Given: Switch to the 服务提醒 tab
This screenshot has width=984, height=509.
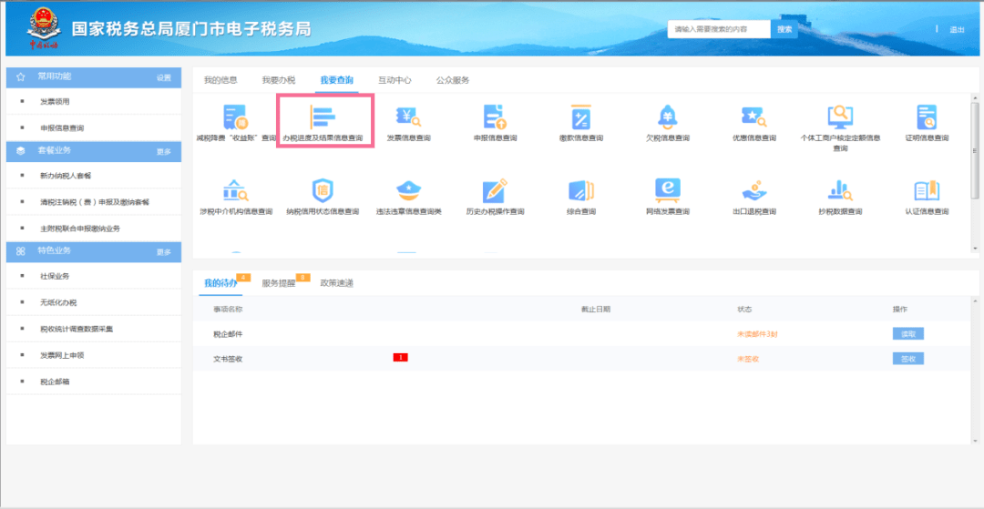Looking at the screenshot, I should (279, 283).
